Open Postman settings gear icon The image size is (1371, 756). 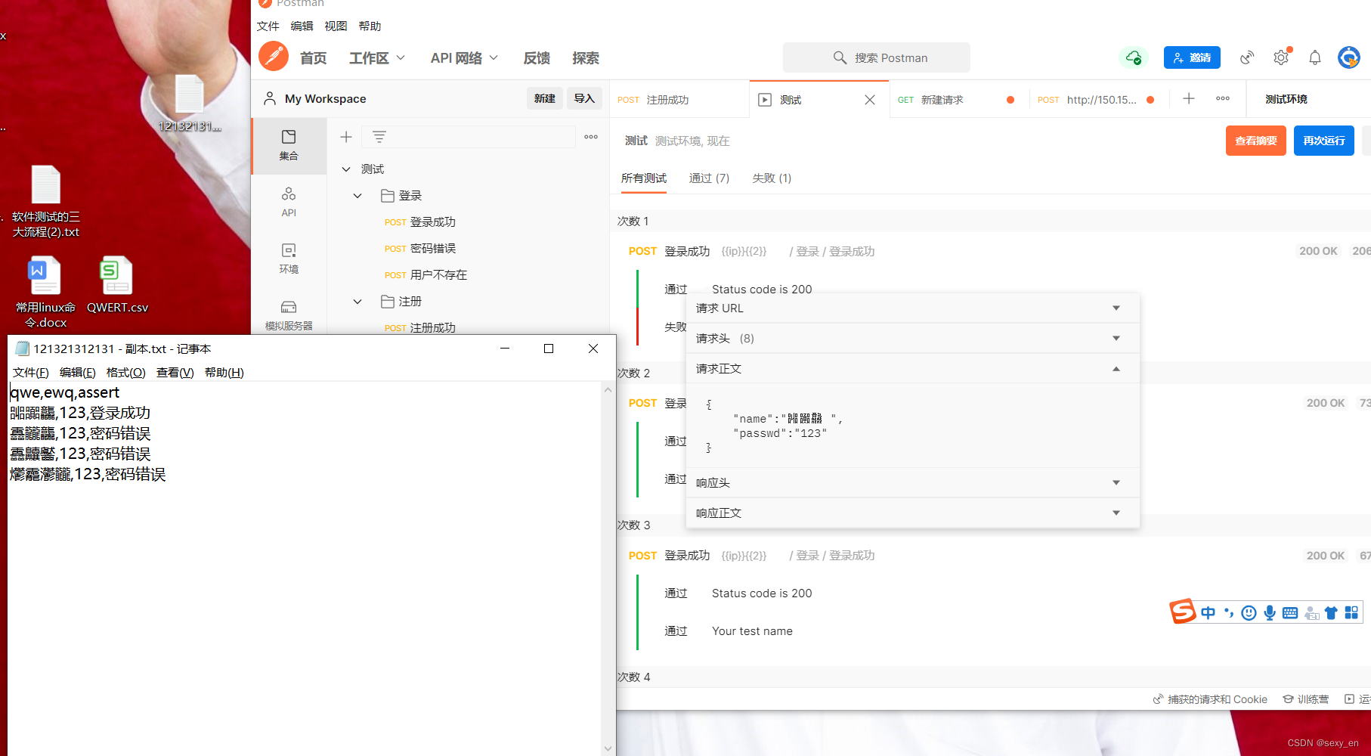[1281, 57]
